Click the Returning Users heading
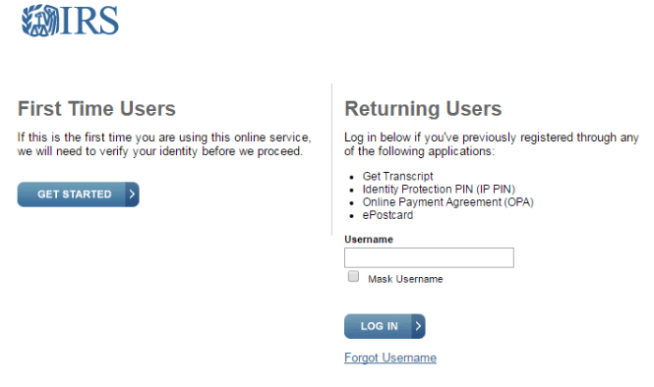 point(423,109)
